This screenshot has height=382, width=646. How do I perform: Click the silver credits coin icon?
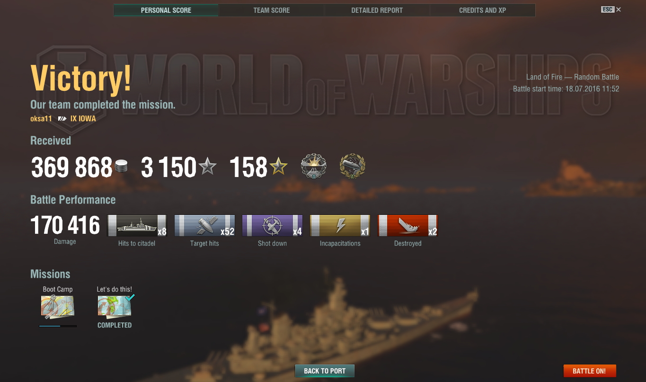click(121, 167)
